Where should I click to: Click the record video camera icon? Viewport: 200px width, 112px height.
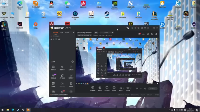click(x=137, y=89)
